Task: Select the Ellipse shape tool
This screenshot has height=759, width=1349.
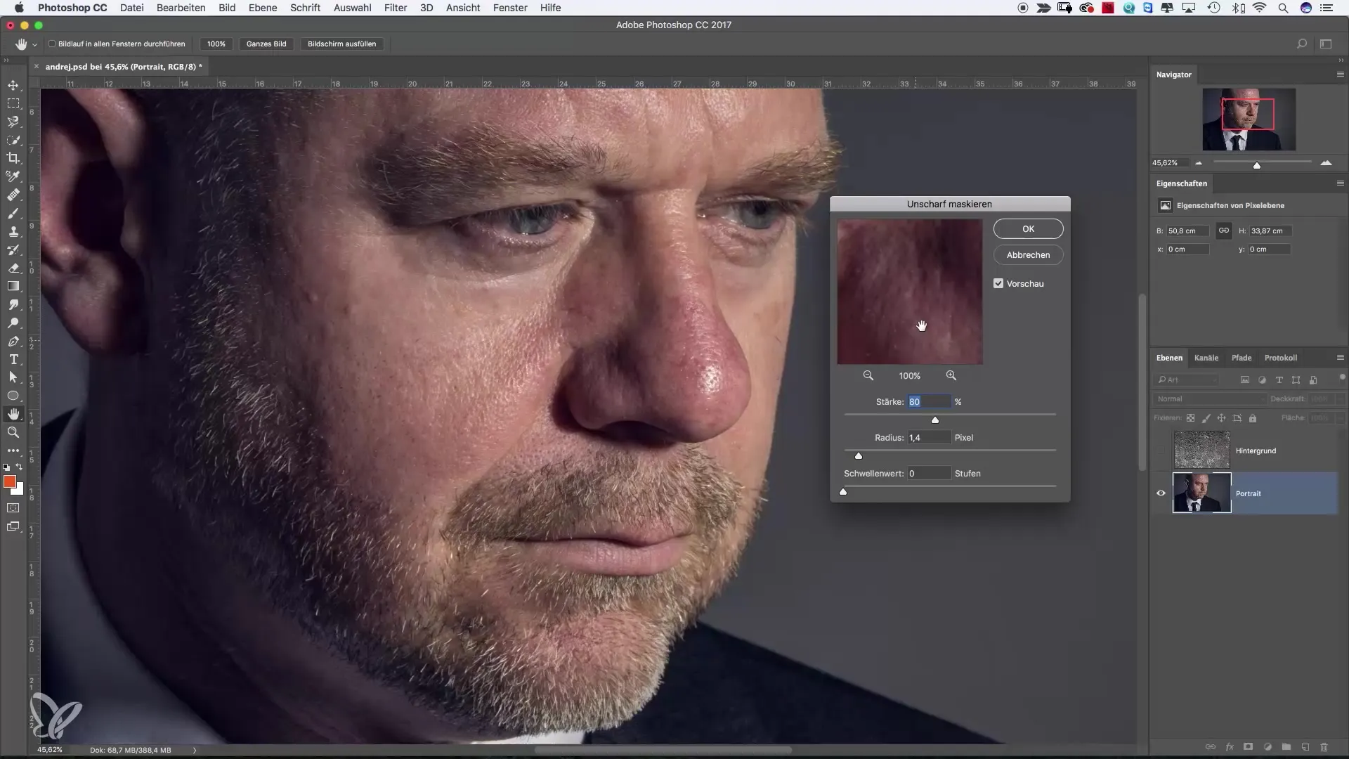Action: click(x=13, y=396)
